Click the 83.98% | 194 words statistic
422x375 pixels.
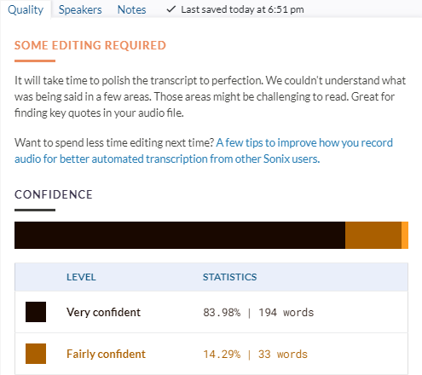point(258,313)
